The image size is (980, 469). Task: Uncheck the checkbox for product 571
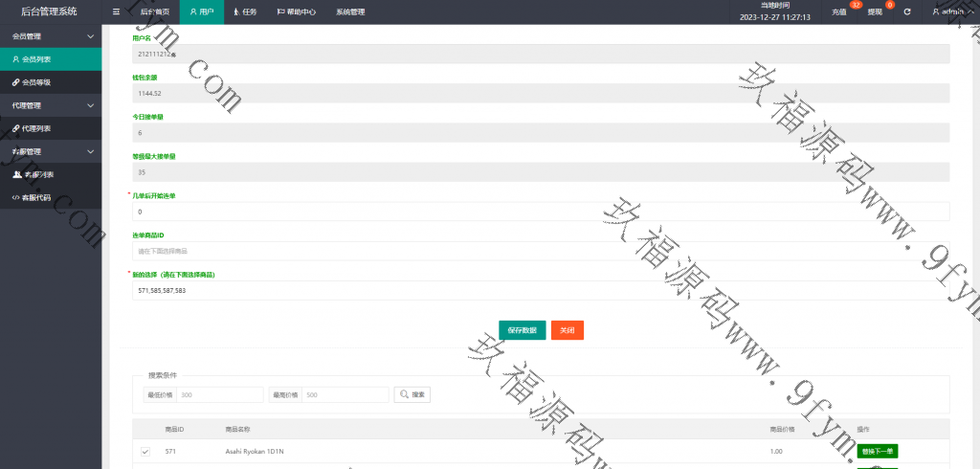[x=145, y=452]
